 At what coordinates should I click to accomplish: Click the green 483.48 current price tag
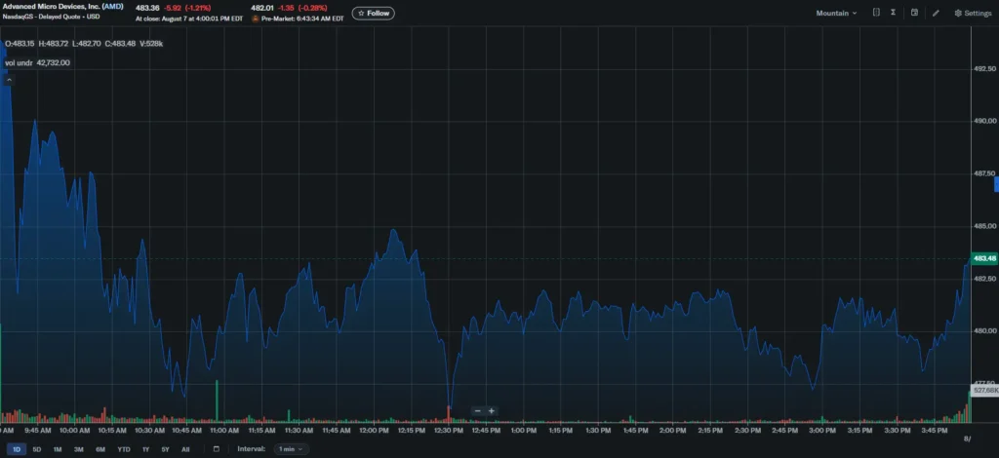coord(985,258)
